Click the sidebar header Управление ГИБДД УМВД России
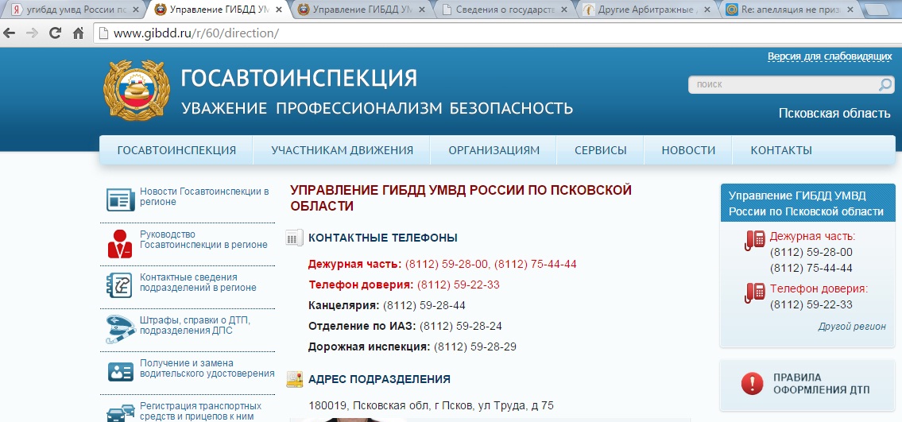902x422 pixels. click(807, 203)
